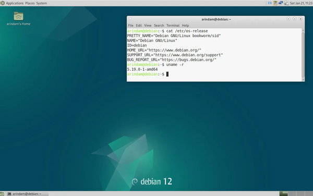Click the MATE logo icon beside Applications
This screenshot has height=196, width=313.
3,3
